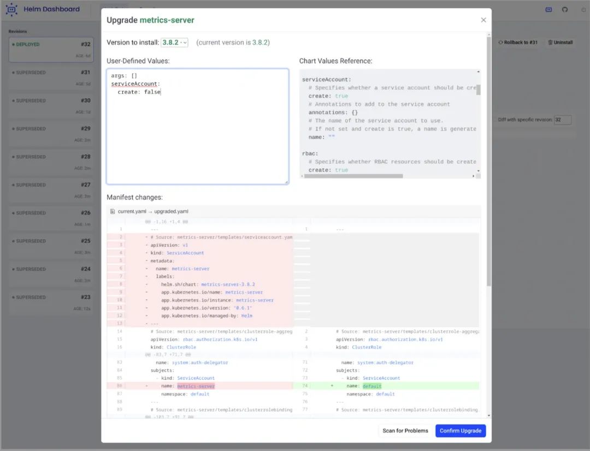Click the green metrics-server title text
590x451 pixels.
pyautogui.click(x=167, y=20)
